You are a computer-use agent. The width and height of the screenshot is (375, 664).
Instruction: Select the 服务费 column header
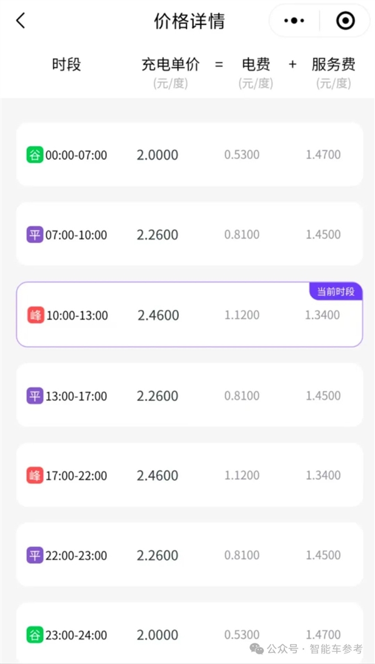(x=333, y=64)
